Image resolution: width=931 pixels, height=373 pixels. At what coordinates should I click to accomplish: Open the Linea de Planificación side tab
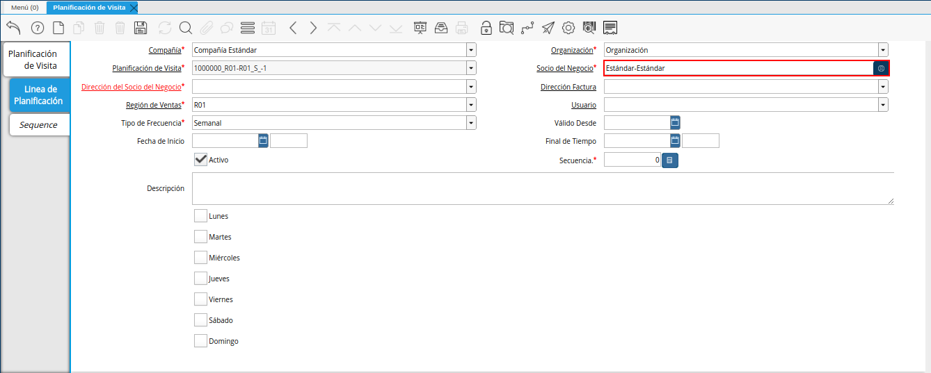(x=40, y=95)
